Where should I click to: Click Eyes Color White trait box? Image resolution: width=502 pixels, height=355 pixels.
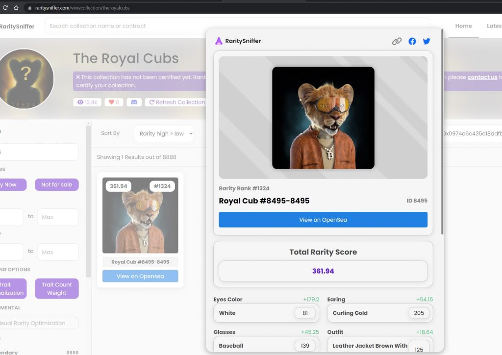coord(266,313)
